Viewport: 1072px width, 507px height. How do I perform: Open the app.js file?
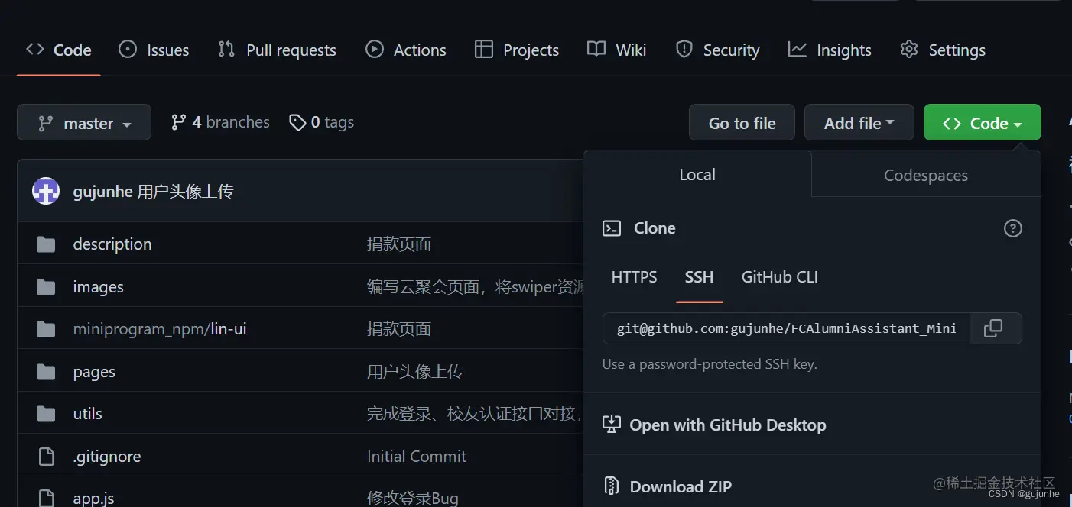(93, 499)
